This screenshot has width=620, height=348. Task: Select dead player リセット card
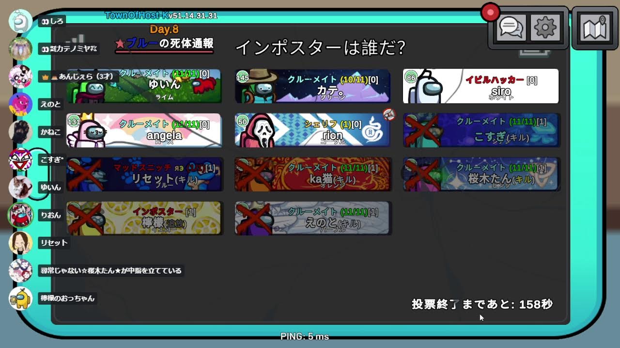[144, 174]
